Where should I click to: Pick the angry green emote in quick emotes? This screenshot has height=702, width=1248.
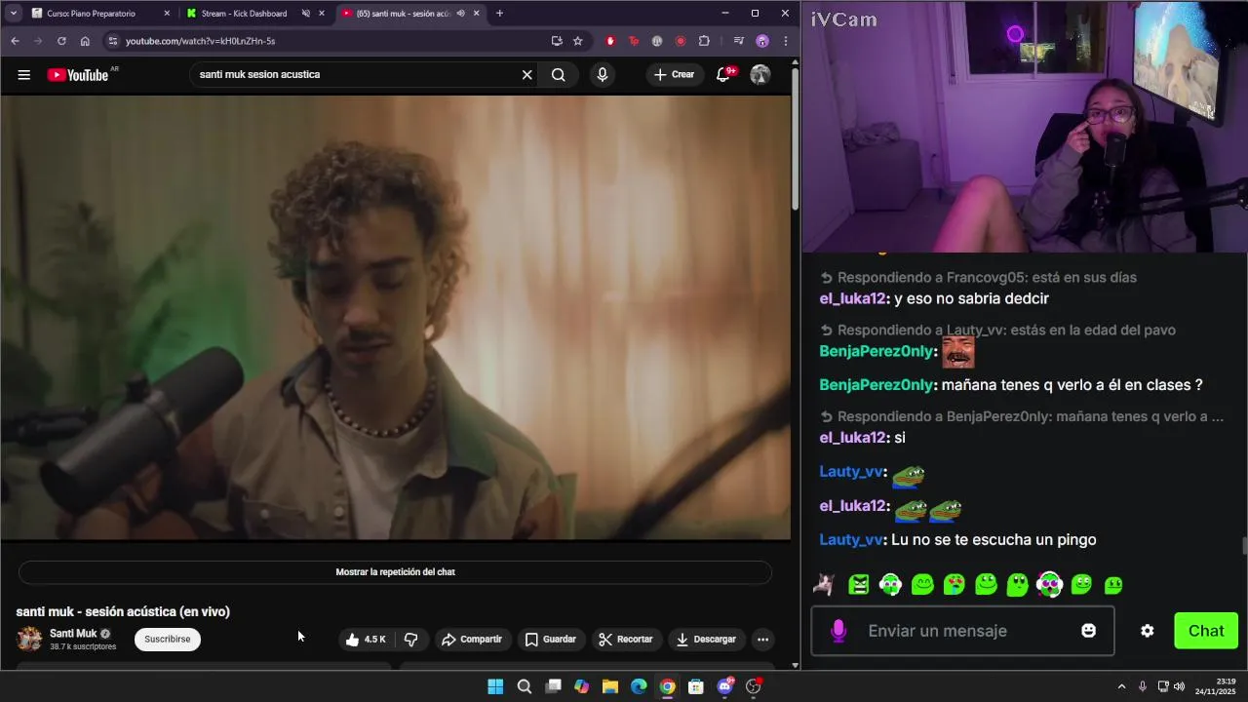point(859,585)
